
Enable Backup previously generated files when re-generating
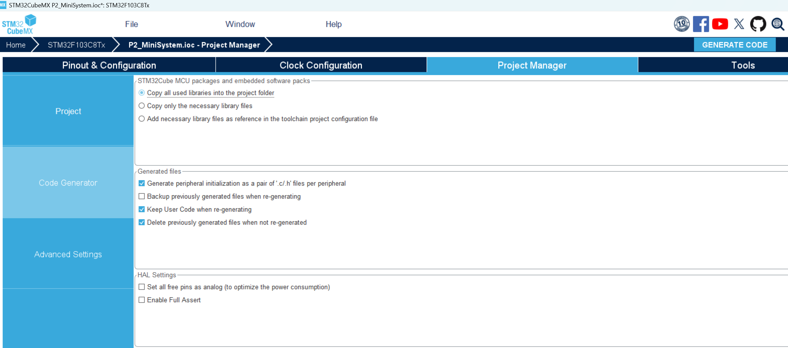[142, 197]
